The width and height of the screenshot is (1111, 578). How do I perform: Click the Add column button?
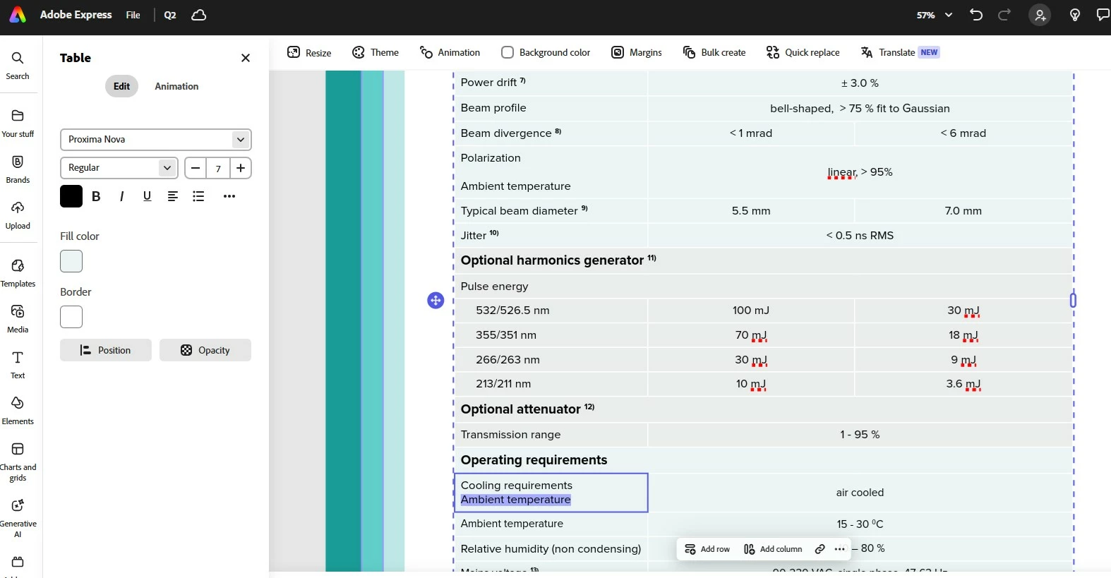click(773, 549)
